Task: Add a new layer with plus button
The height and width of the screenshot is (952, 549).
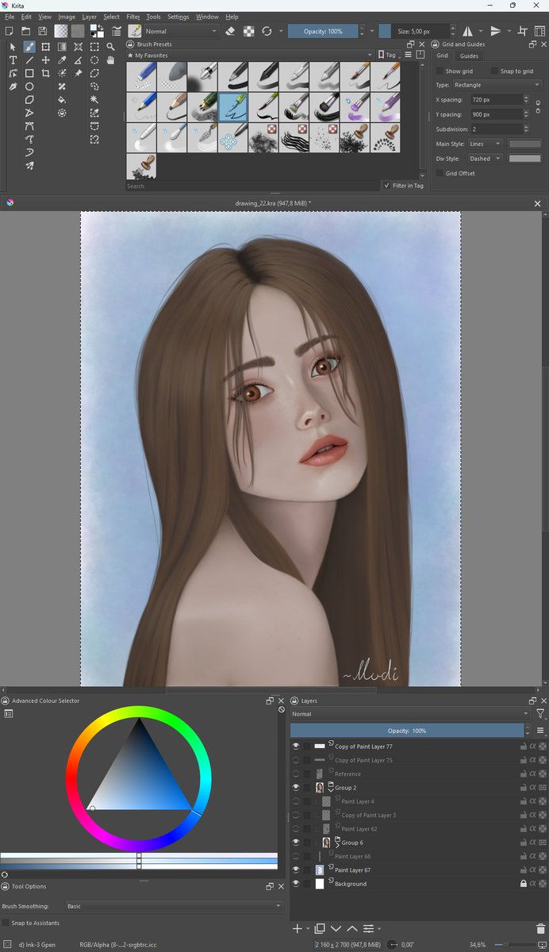Action: (x=298, y=928)
